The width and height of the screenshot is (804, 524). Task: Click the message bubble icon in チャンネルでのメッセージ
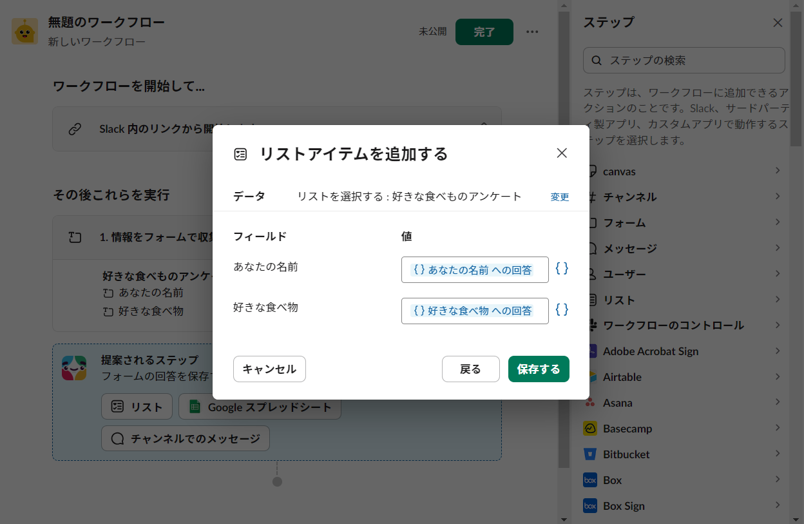(117, 439)
